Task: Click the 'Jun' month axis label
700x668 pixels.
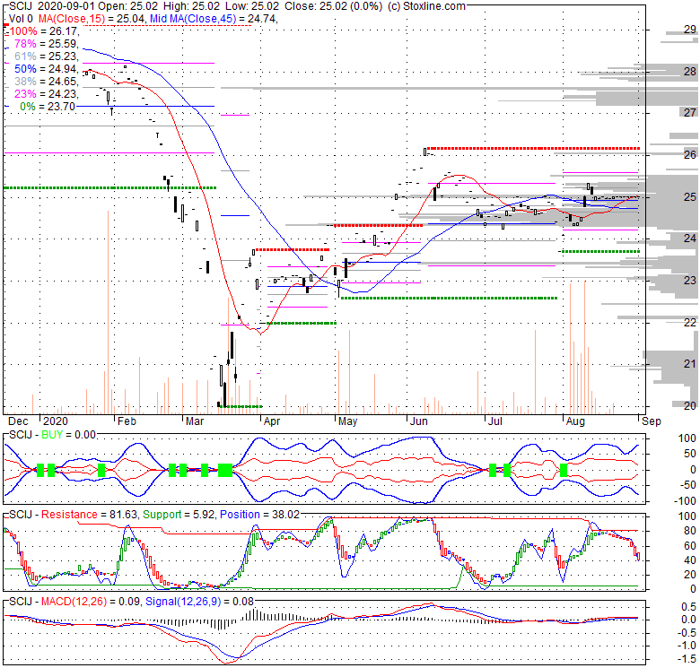Action: (419, 421)
